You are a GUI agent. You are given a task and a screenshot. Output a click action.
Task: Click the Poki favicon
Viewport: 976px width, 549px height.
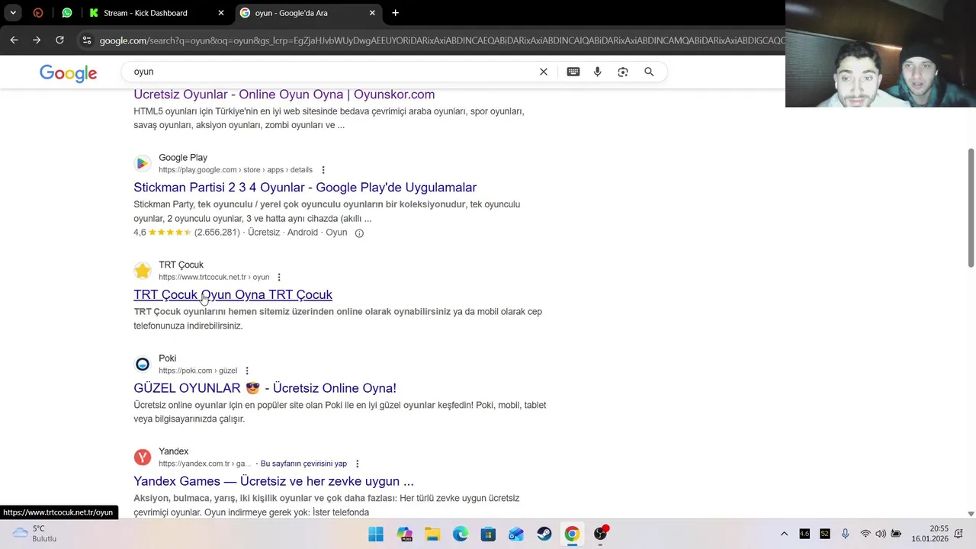(x=142, y=364)
